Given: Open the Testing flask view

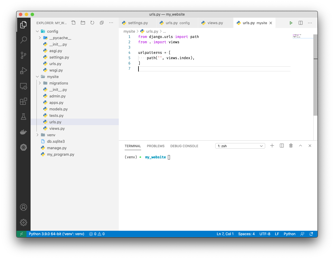Looking at the screenshot, I should pos(24,117).
